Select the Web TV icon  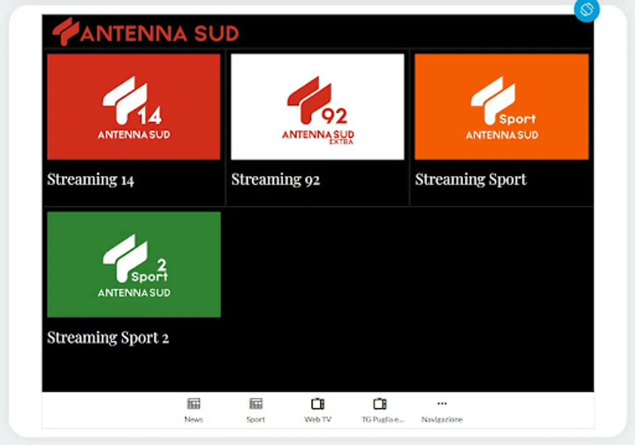tap(317, 404)
